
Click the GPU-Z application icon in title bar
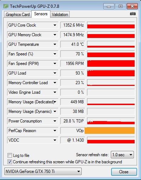coord(6,6)
